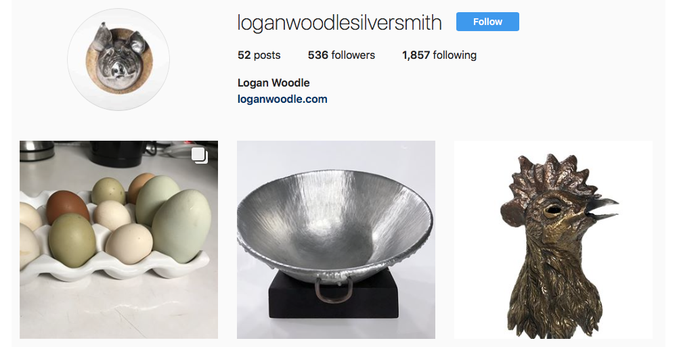Click the rooster's eye
The height and width of the screenshot is (347, 677).
pos(551,210)
